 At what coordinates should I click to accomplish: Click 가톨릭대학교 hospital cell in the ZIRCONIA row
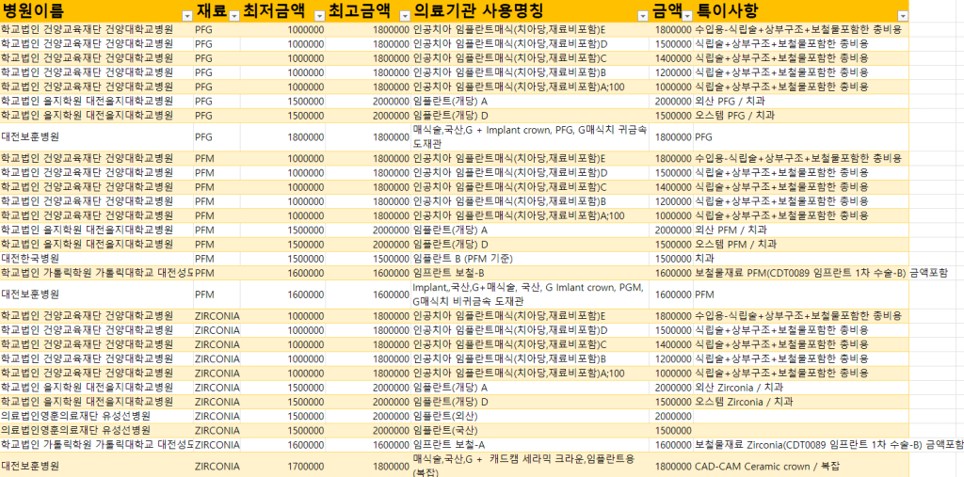(97, 444)
